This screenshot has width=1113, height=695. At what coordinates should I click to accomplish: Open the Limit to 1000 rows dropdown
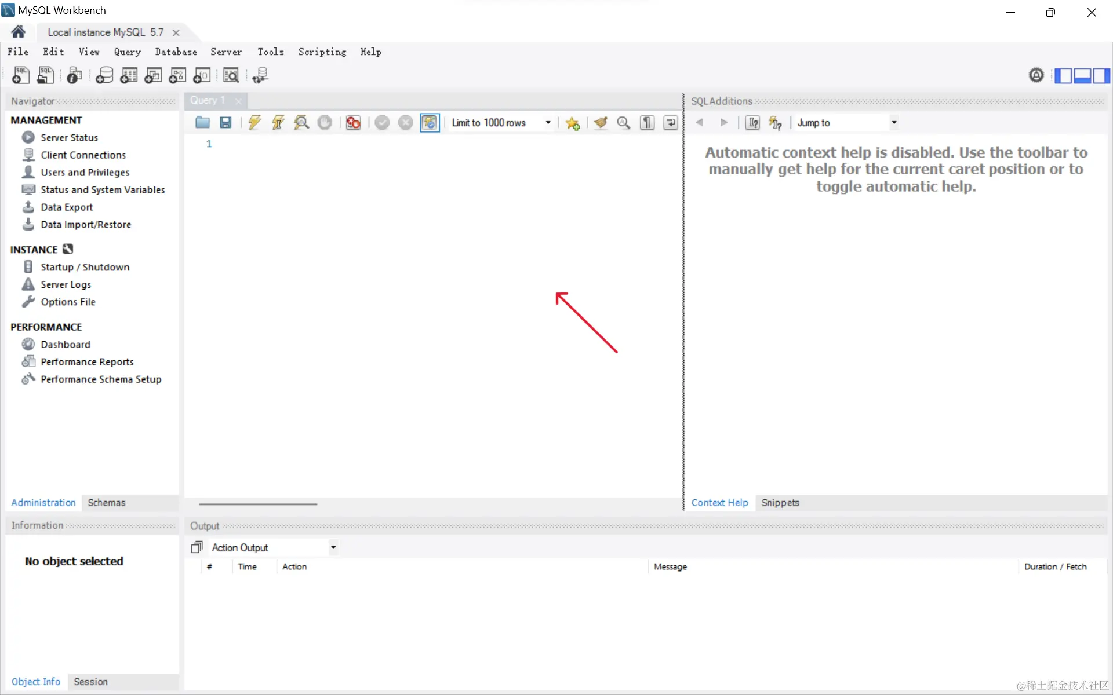click(x=547, y=122)
